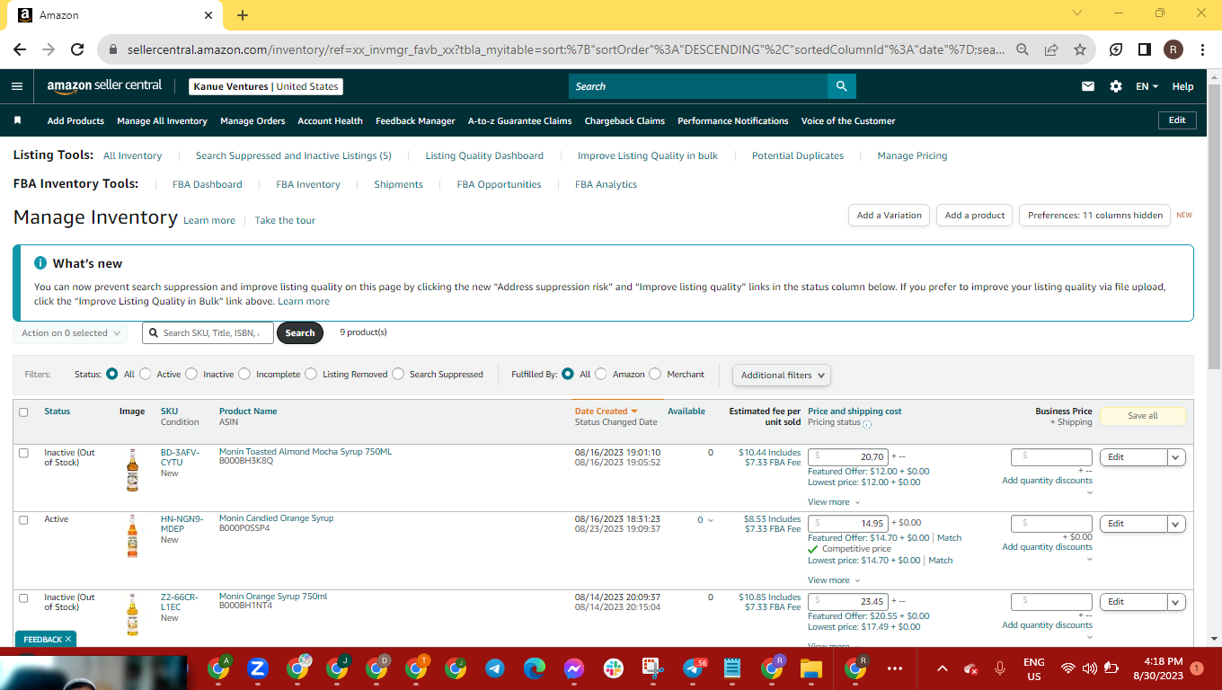Open File Explorer from the taskbar
The image size is (1222, 690).
811,668
